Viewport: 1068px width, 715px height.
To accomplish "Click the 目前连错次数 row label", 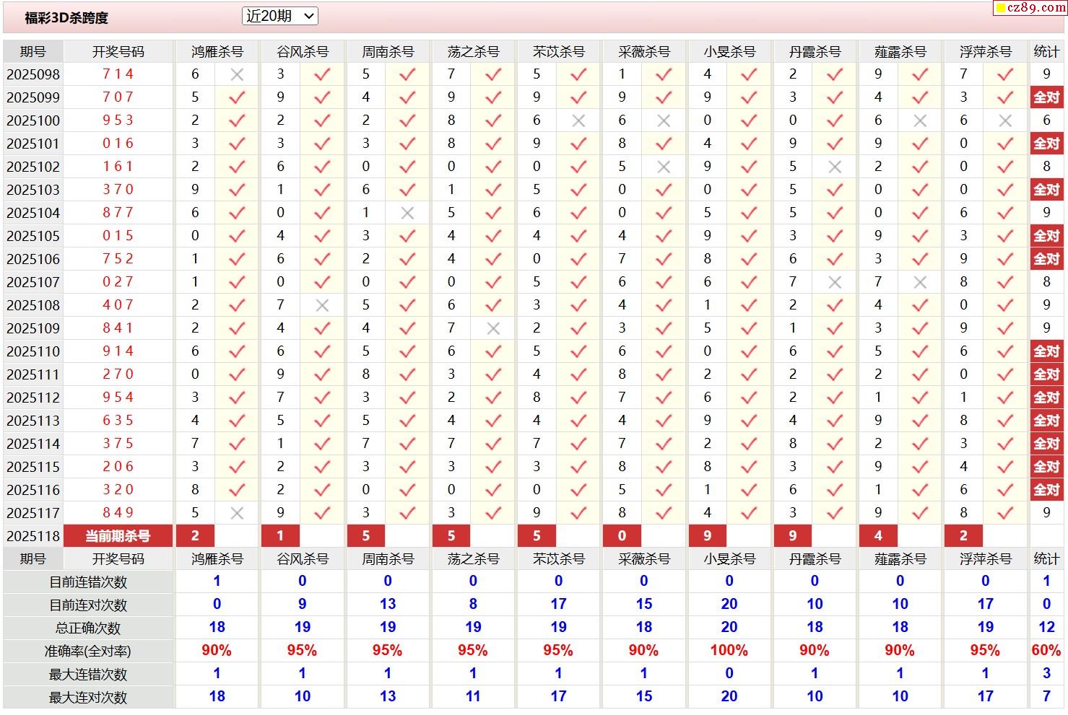I will tap(88, 582).
